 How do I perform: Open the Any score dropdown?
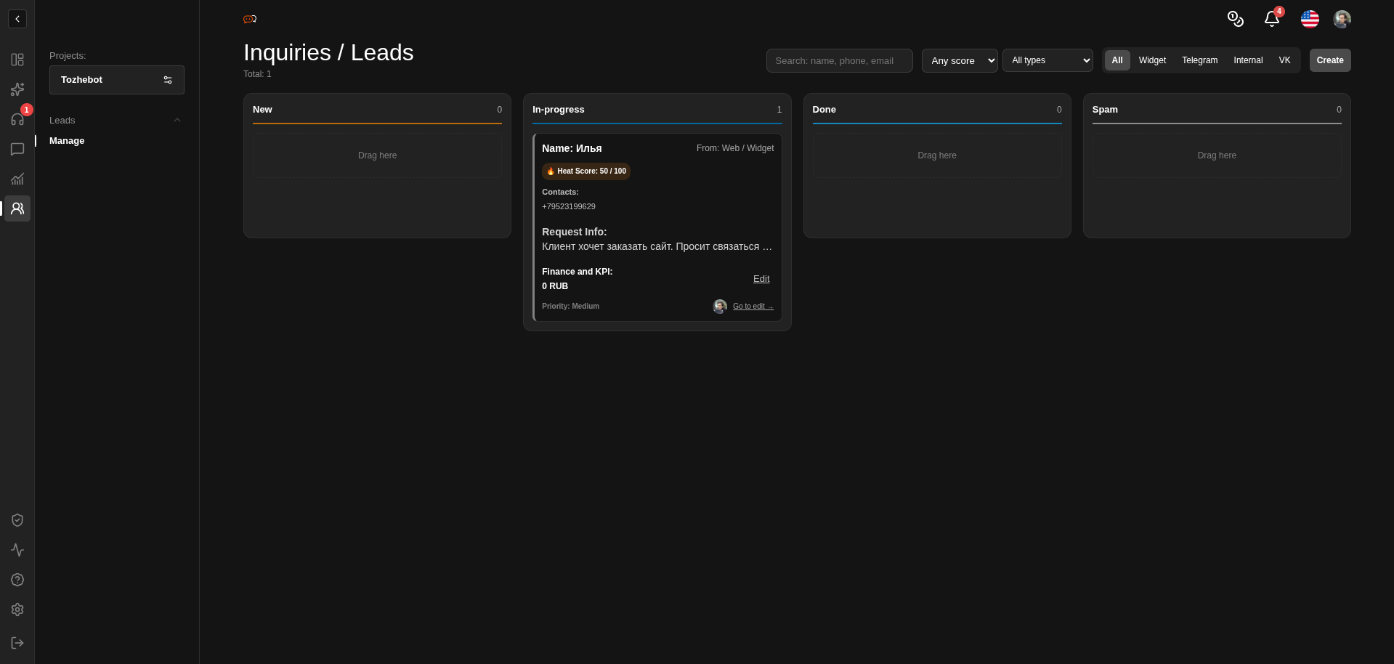pyautogui.click(x=960, y=60)
